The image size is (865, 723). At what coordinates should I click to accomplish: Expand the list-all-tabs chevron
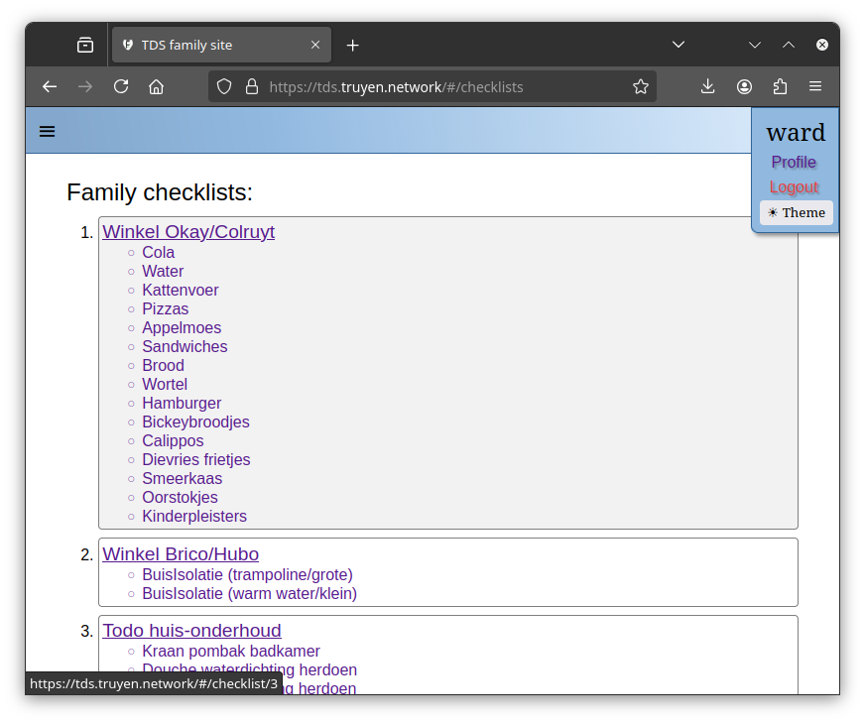[x=755, y=44]
